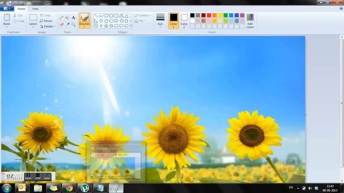344x193 pixels.
Task: Click the Paint window preview thumbnail
Action: point(116,162)
